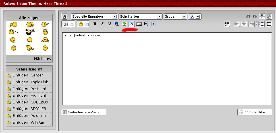Toggle sidebar with Seitenleiste an/aus

[x=84, y=112]
